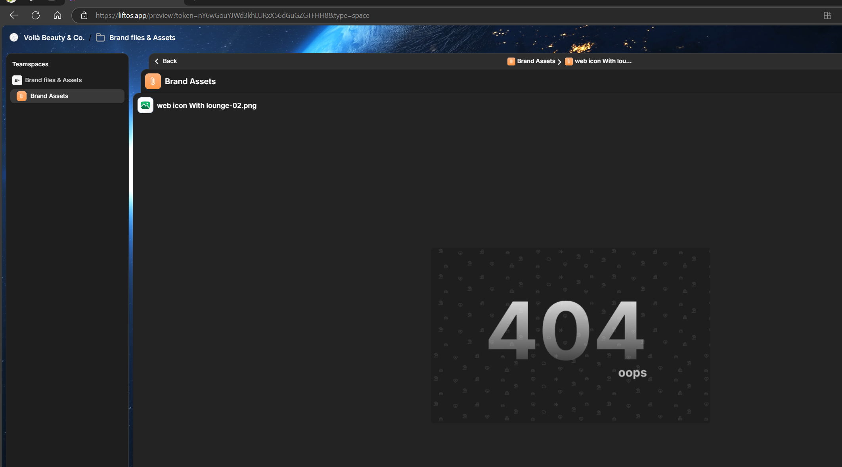Click the browser home icon
Screen dimensions: 842x467
click(57, 15)
